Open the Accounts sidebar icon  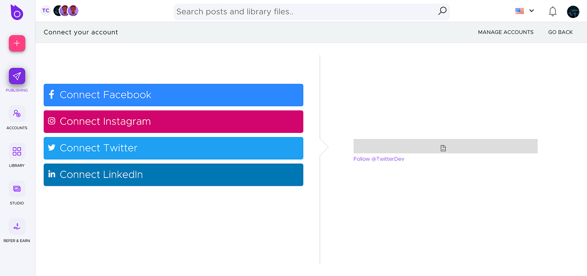click(17, 114)
